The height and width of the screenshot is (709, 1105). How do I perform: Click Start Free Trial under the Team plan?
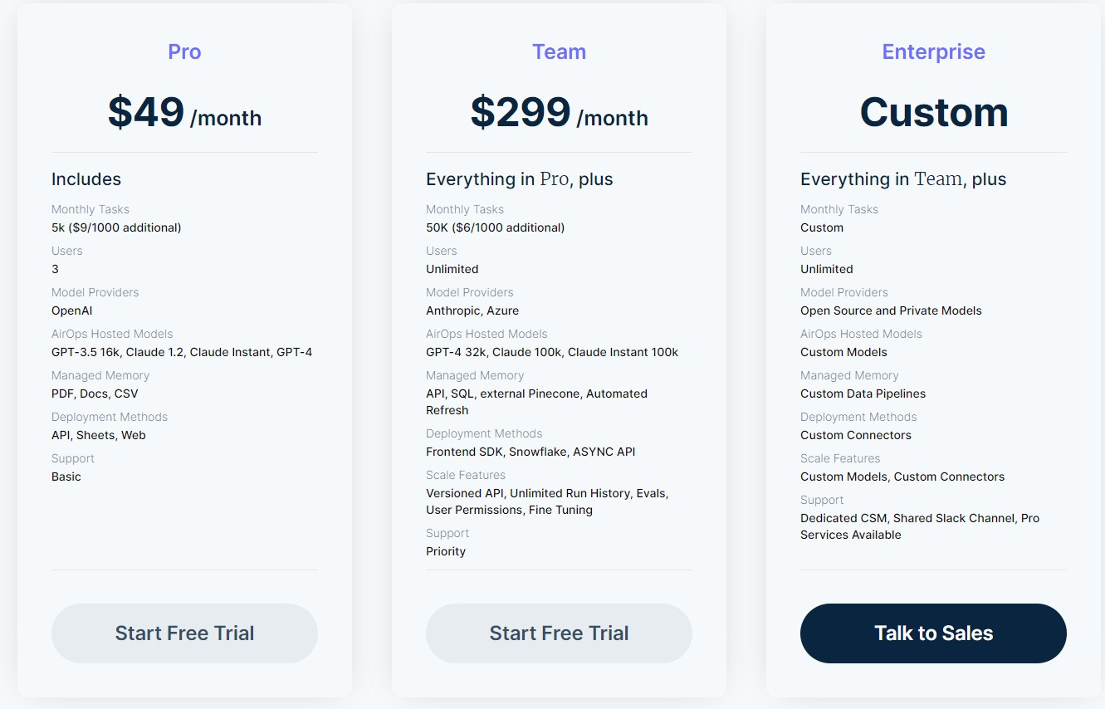coord(559,633)
